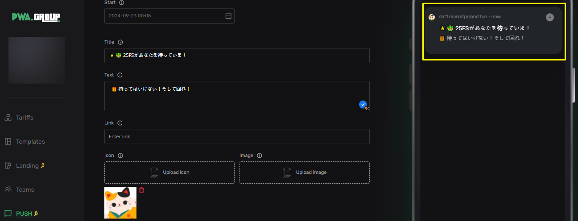Viewport: 578px width, 221px height.
Task: Click the beta badge next to Landing
Action: 43,165
